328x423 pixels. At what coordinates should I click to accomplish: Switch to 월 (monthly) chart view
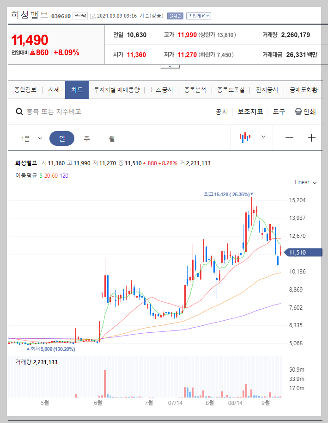coord(111,138)
